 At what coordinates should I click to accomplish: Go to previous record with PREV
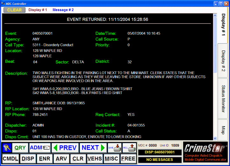coord(65,148)
